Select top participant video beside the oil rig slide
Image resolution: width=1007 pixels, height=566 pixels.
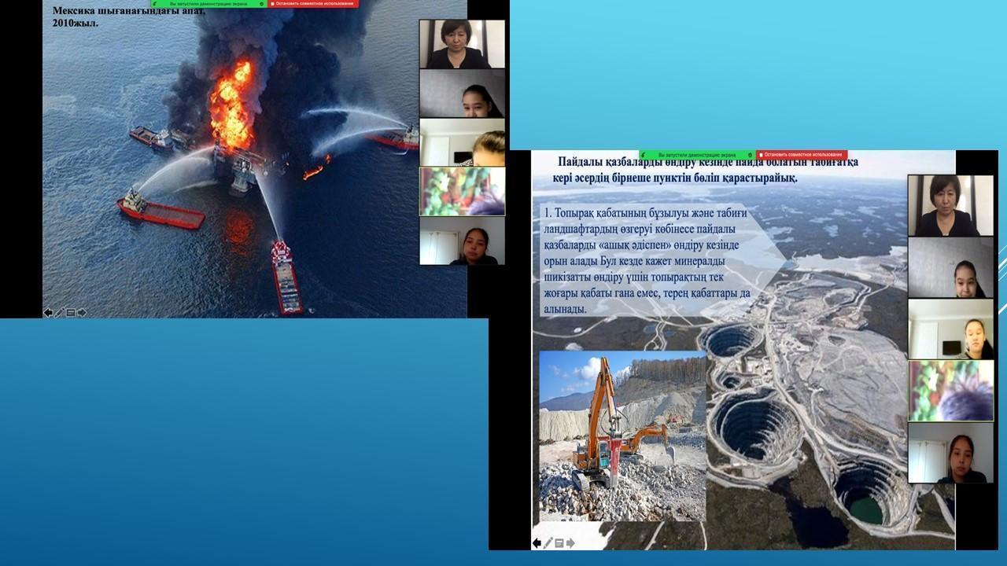click(x=462, y=44)
